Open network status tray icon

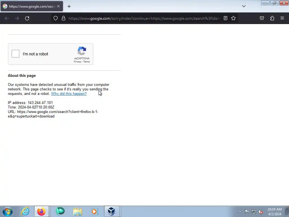click(x=254, y=212)
